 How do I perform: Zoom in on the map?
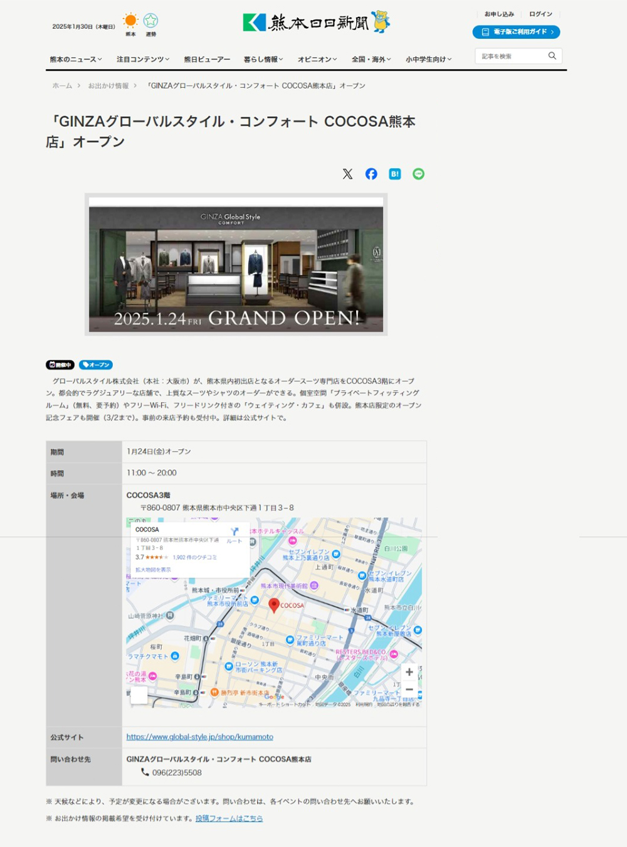click(409, 672)
